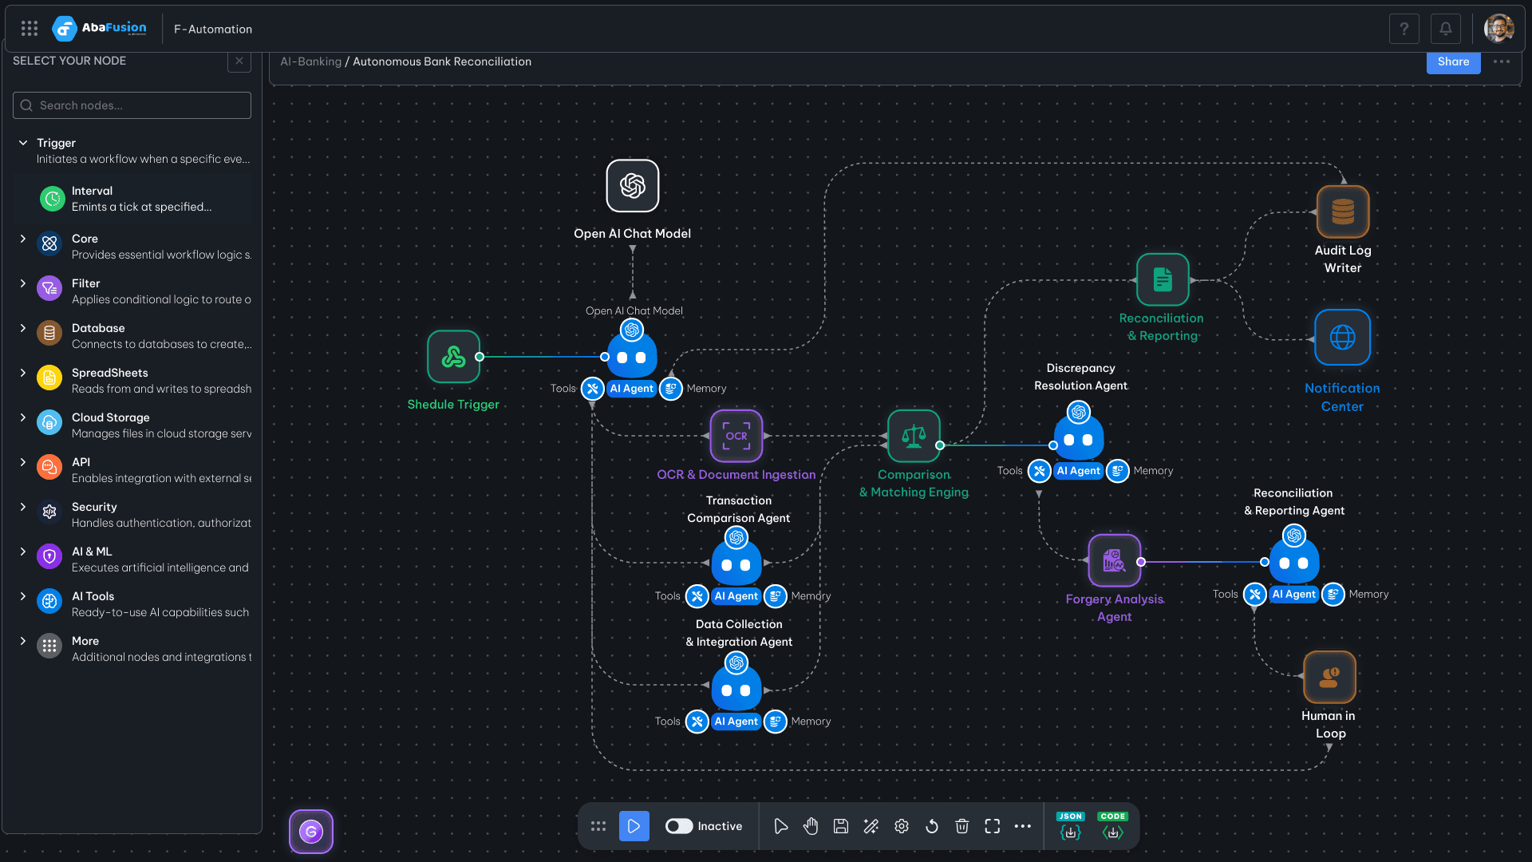Click the magic wand auto-arrange icon

871,826
